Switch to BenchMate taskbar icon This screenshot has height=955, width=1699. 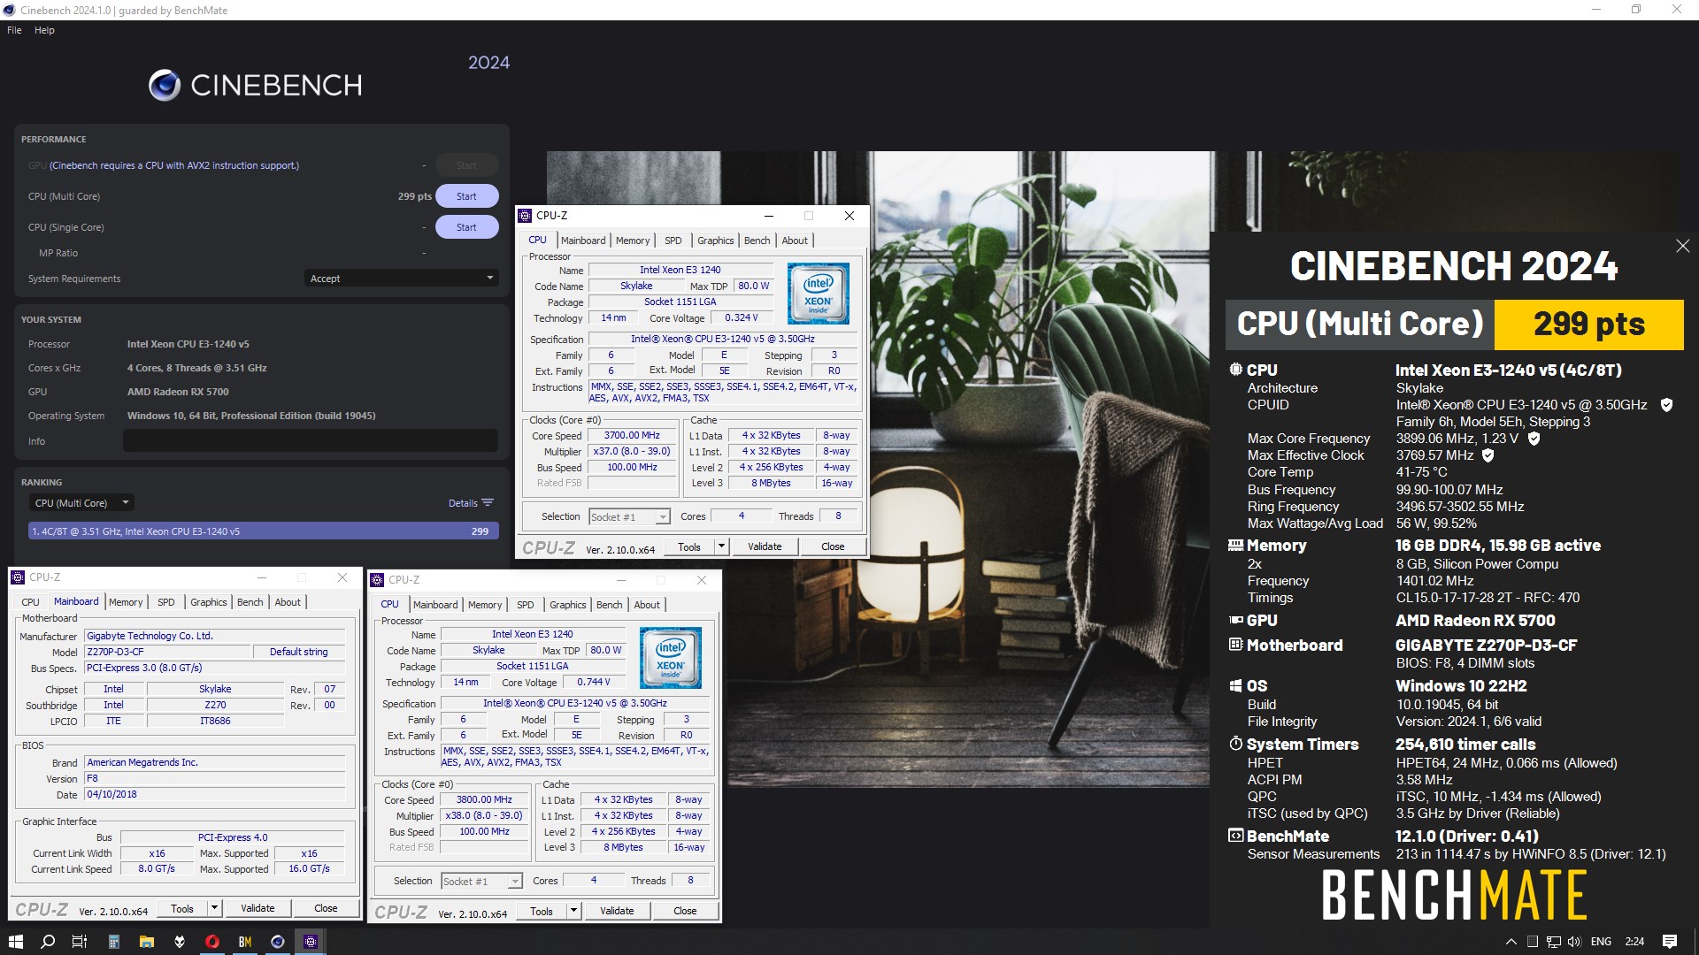pos(245,942)
